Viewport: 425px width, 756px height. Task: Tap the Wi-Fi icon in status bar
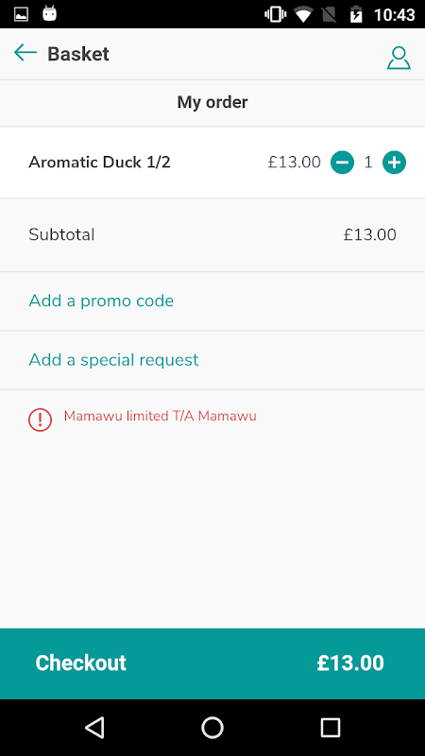(x=303, y=14)
